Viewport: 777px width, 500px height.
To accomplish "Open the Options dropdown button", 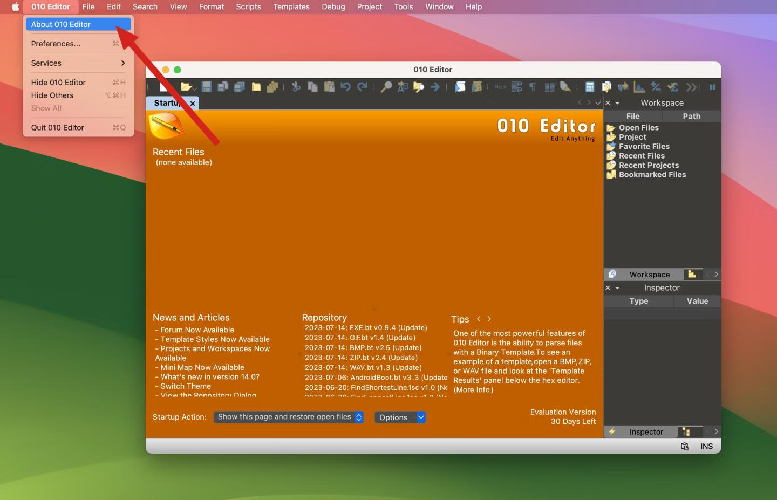I will [x=400, y=417].
